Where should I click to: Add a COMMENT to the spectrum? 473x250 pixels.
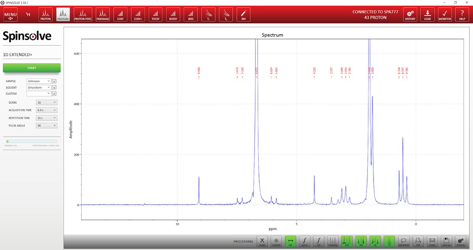(404, 241)
